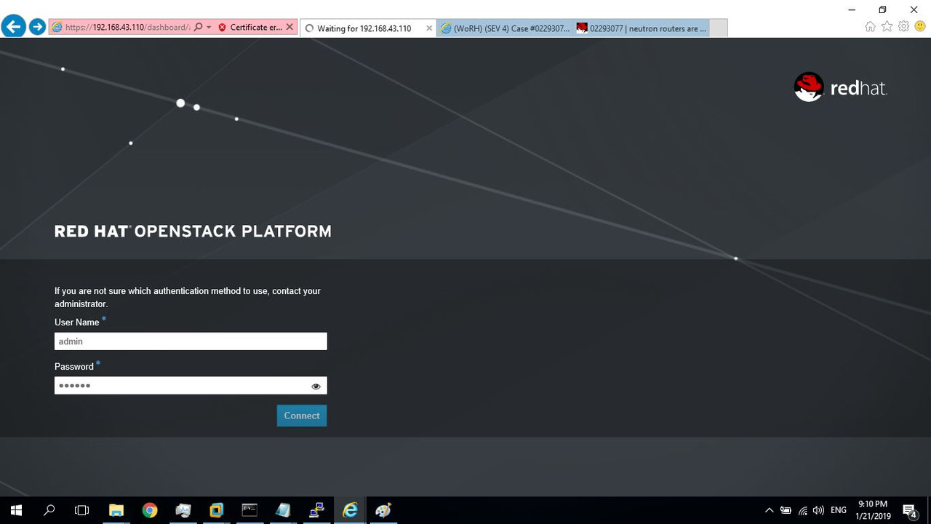Click the address bar URL field
The image size is (931, 524).
tap(126, 28)
